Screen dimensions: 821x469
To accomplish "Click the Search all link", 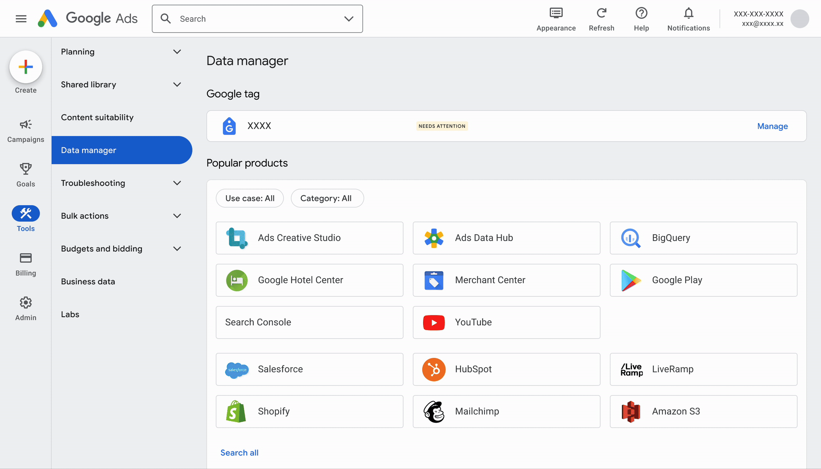I will point(239,453).
